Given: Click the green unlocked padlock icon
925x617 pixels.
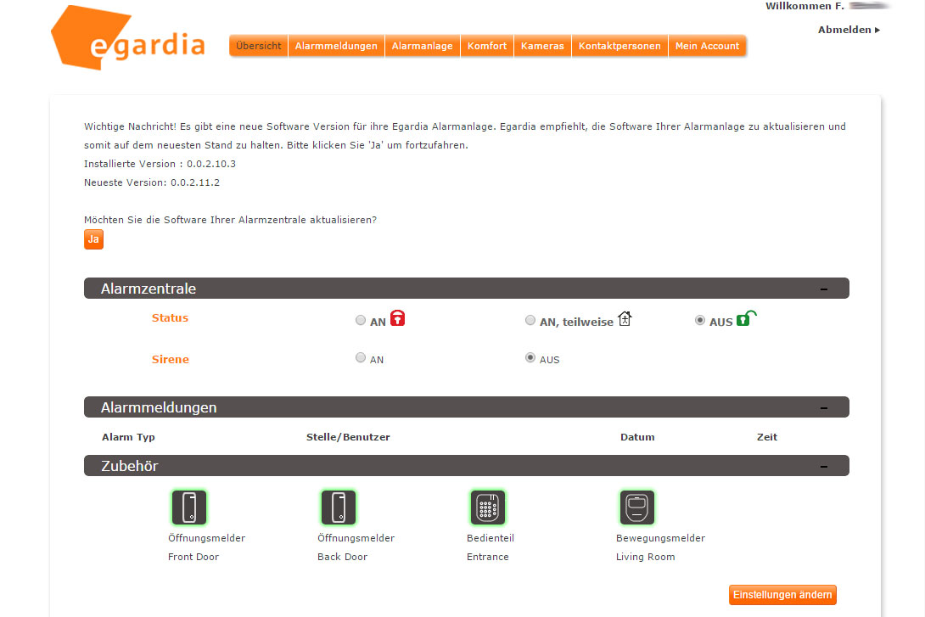Looking at the screenshot, I should point(745,319).
